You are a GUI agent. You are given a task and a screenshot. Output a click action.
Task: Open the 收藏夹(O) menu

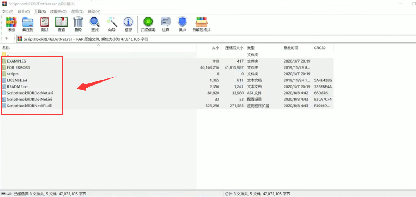58,12
